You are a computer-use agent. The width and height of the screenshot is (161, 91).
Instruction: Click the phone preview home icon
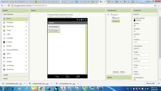(67, 76)
